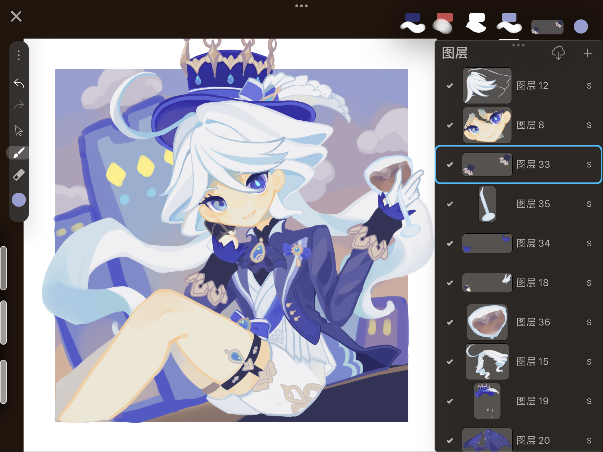The height and width of the screenshot is (452, 603).
Task: Redo the last undone action
Action: tap(19, 105)
